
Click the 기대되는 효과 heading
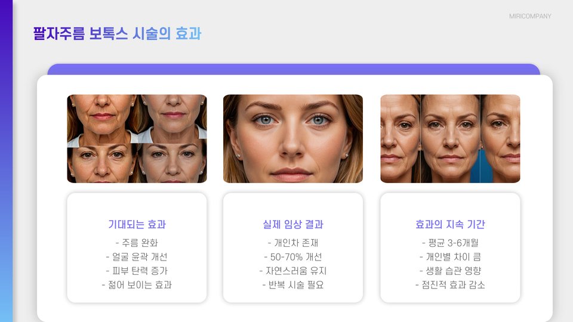137,224
